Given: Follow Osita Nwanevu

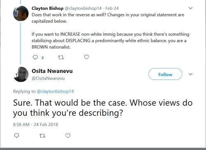Looking at the screenshot, I should [x=165, y=74].
